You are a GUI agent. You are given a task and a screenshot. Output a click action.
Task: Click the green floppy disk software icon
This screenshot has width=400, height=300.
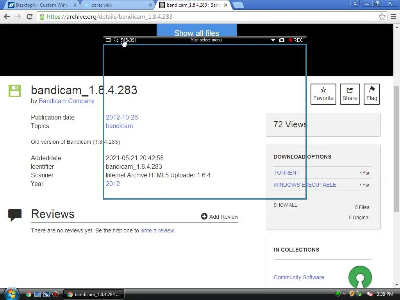click(15, 91)
